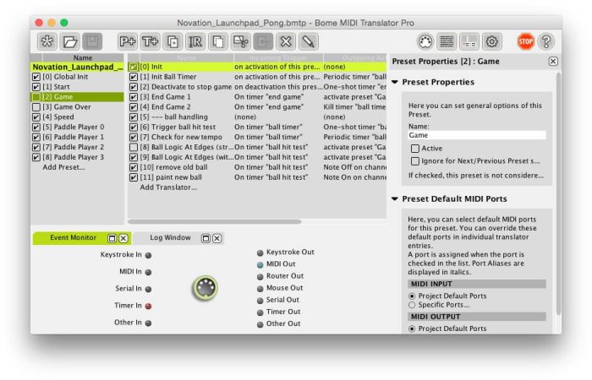Collapse the Preset Properties section triangle

395,82
